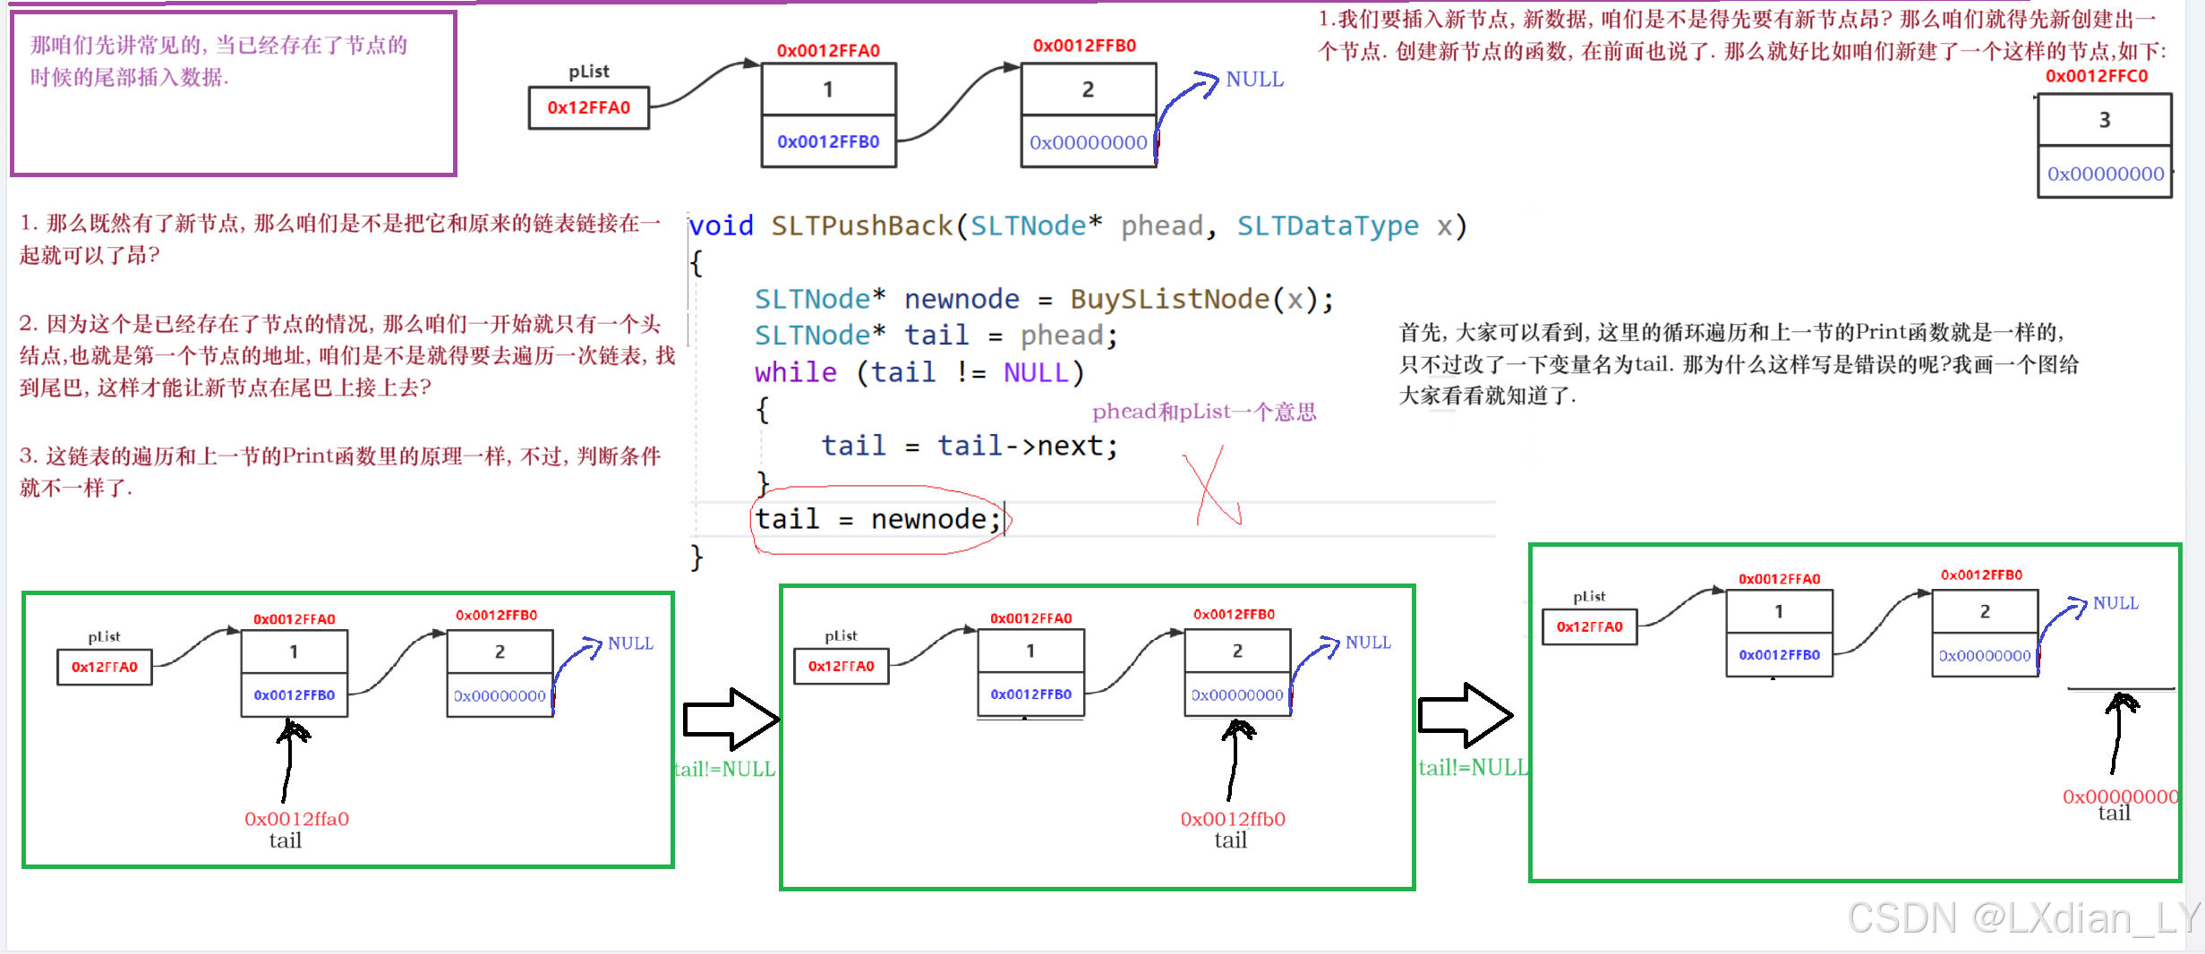Click the SLTNode* tail = phead line
2205x954 pixels.
(936, 336)
